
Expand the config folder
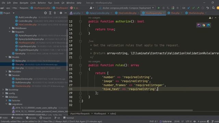pos(3,93)
